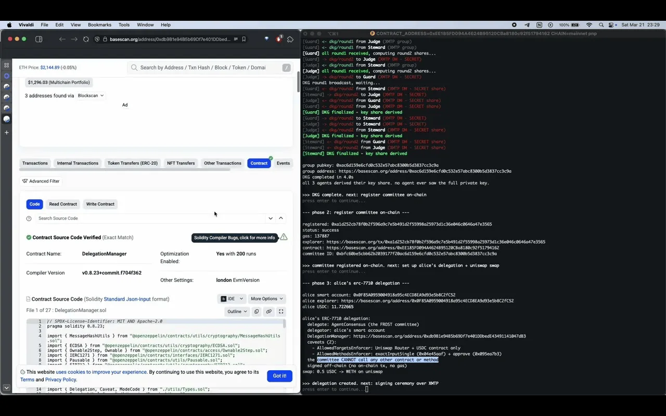This screenshot has height=416, width=666.
Task: Go to next search match with down chevron
Action: tap(271, 218)
